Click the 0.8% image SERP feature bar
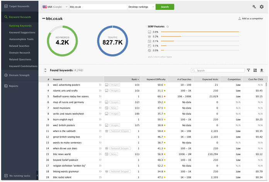The width and height of the screenshot is (269, 182). [199, 32]
